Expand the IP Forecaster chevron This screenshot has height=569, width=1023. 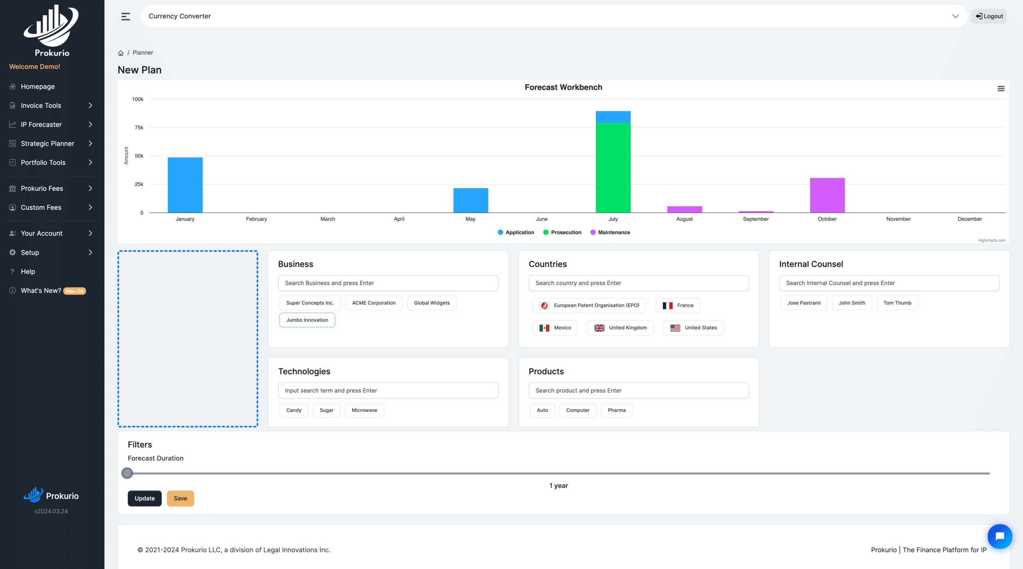(90, 124)
